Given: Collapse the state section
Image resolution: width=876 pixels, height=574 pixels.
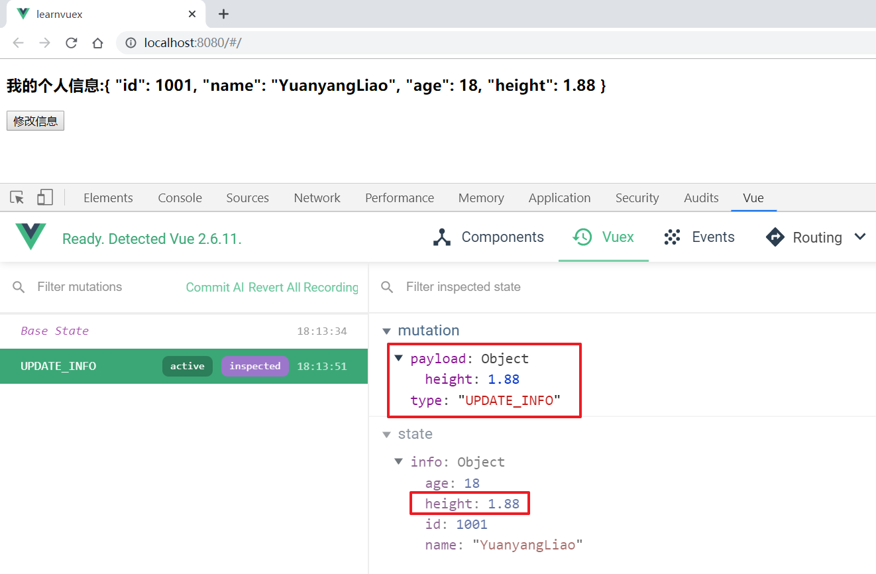Looking at the screenshot, I should (x=387, y=435).
